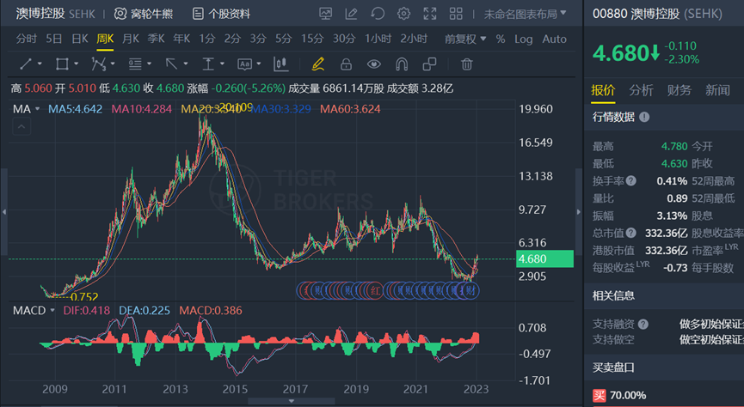Expand the rectangle tool options arrow
Image resolution: width=744 pixels, height=407 pixels.
tap(76, 64)
